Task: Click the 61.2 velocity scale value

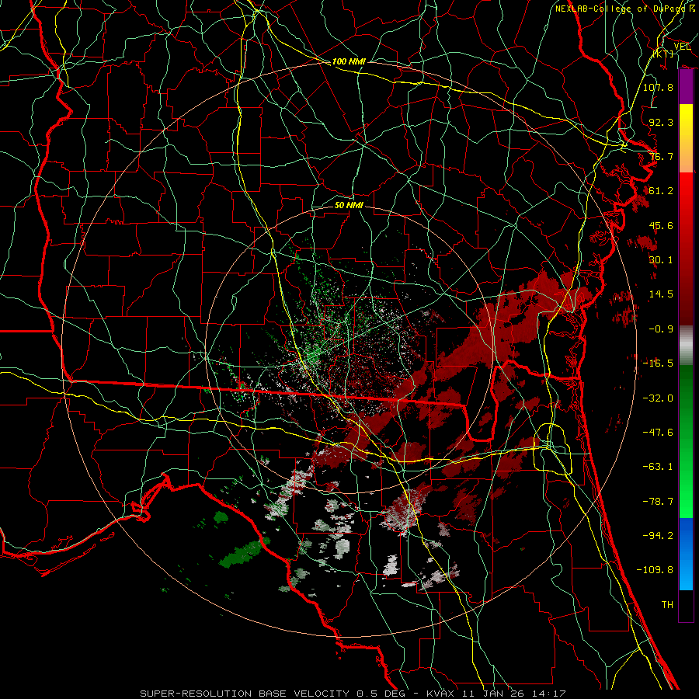Action: pos(661,191)
